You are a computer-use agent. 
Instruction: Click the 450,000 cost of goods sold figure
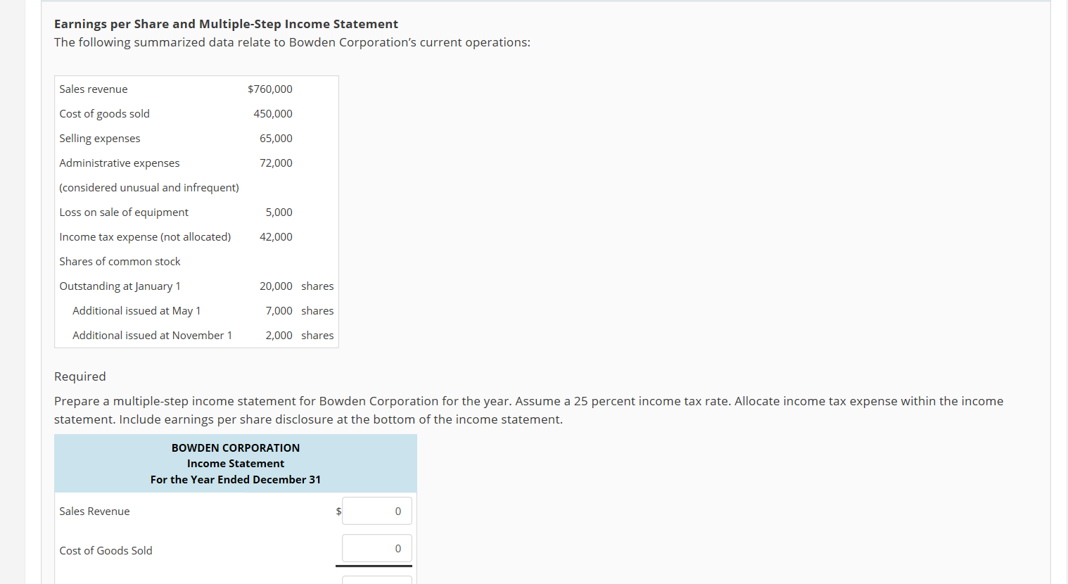(276, 113)
